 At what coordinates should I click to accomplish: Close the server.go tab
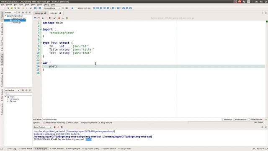pyautogui.click(x=45, y=13)
